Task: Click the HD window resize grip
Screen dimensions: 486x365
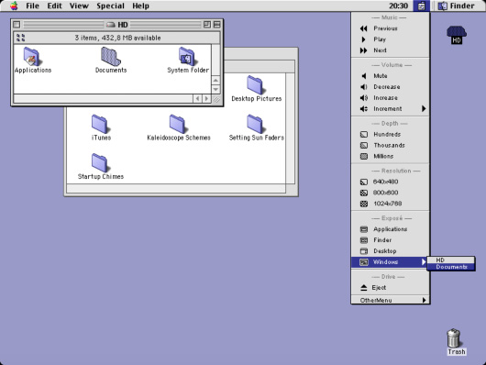Action: (216, 99)
